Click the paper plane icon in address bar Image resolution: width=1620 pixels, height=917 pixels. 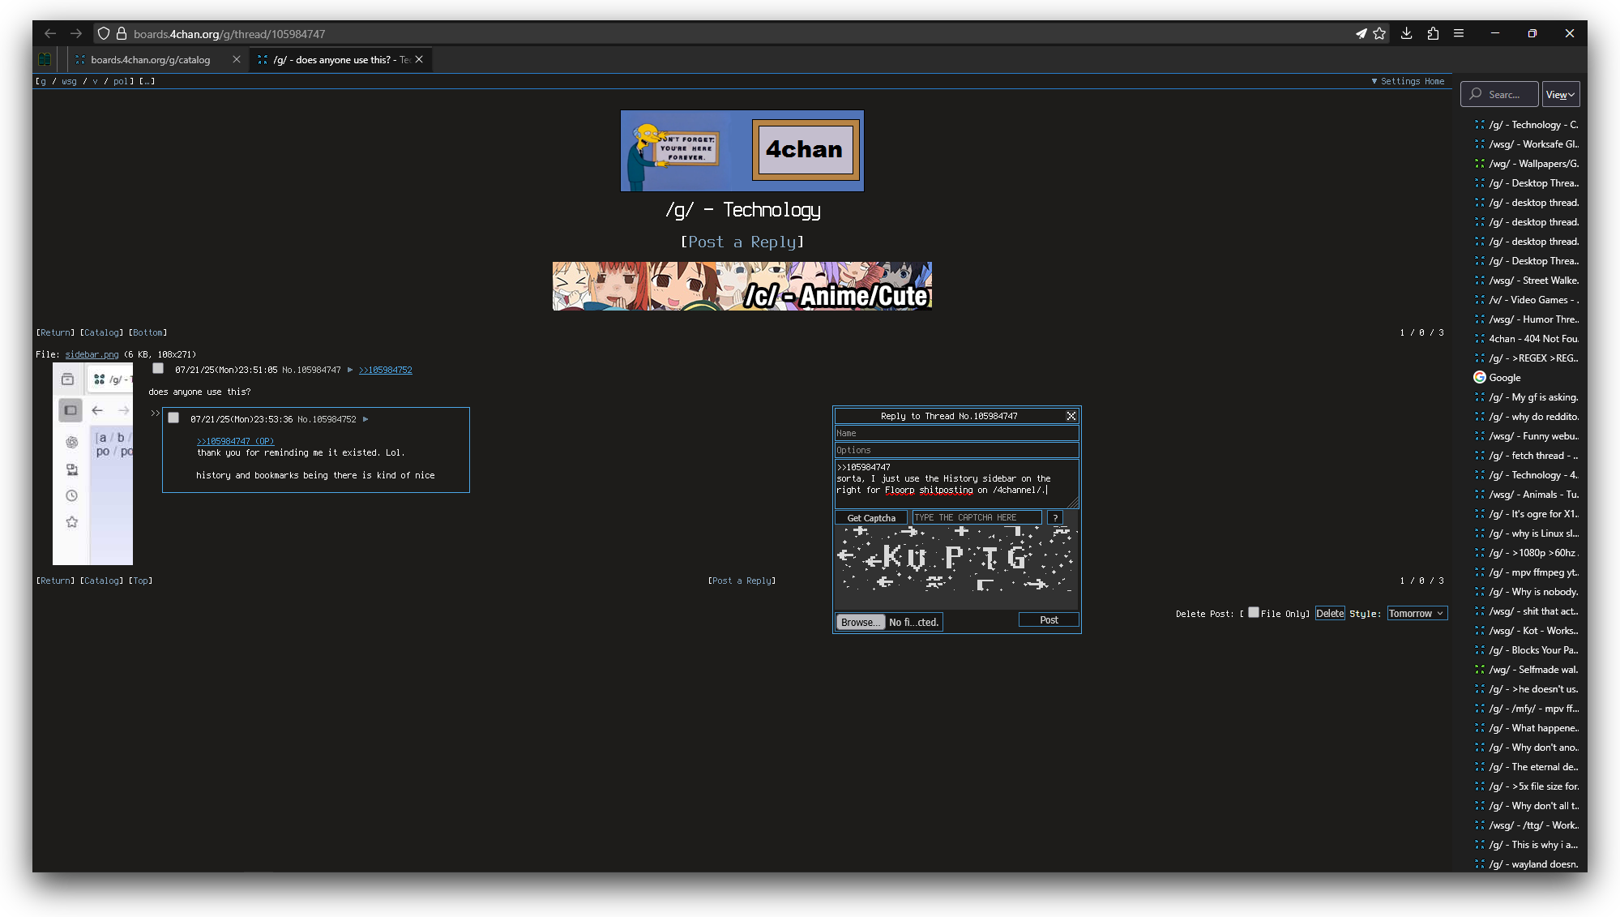1361,33
